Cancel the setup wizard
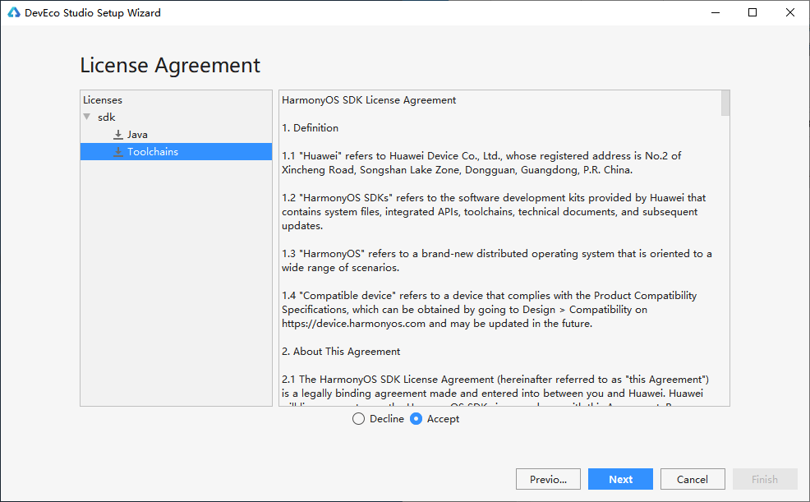 pyautogui.click(x=693, y=479)
